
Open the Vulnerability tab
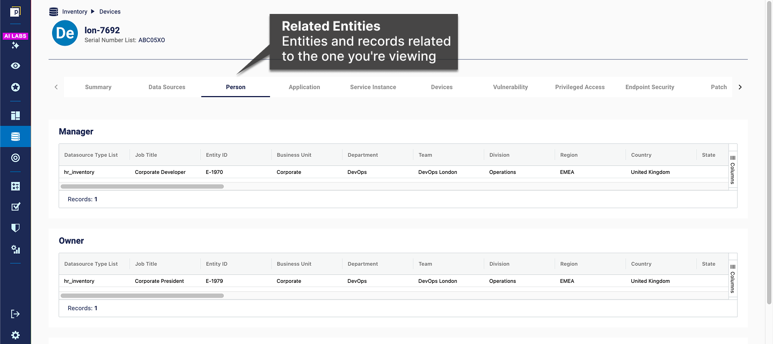[x=511, y=87]
